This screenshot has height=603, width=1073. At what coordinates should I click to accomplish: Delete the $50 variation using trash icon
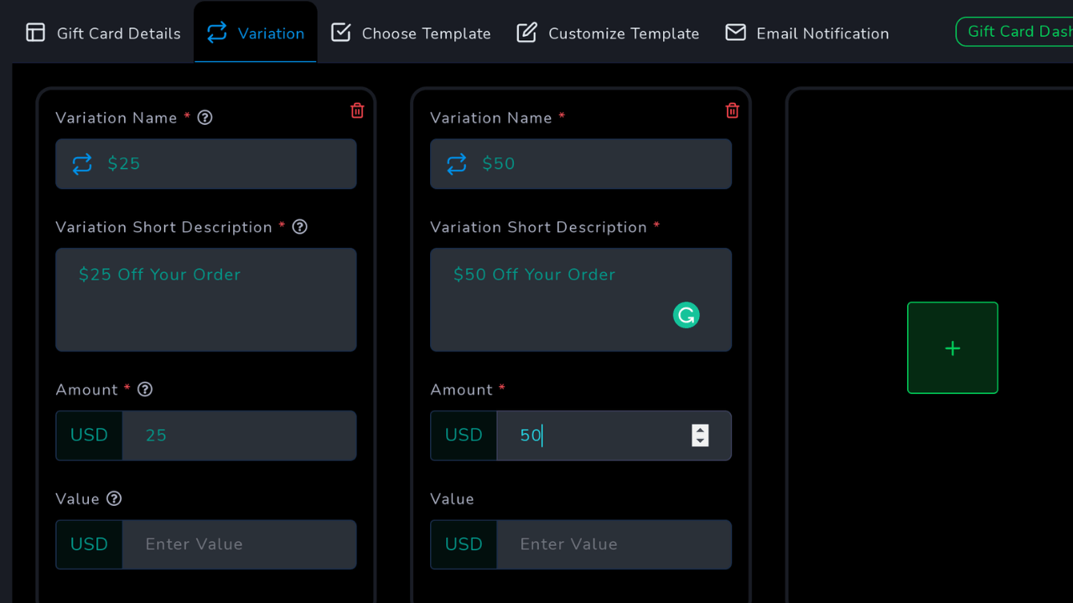pos(732,111)
